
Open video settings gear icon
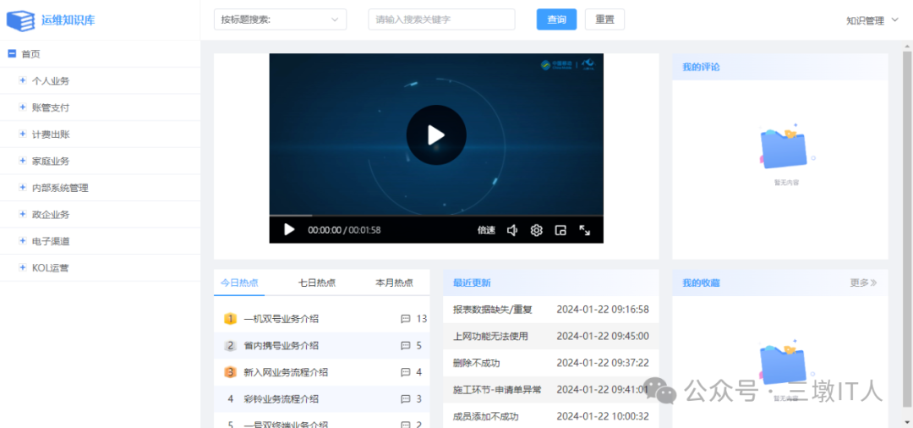click(536, 231)
